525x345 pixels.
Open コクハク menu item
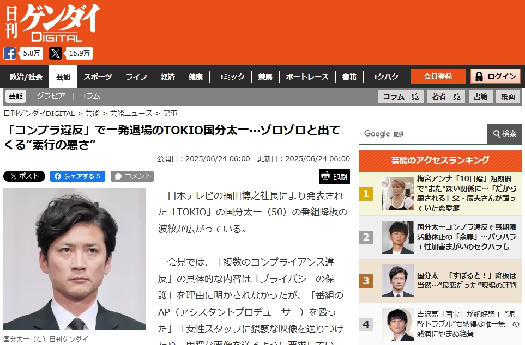click(x=384, y=77)
